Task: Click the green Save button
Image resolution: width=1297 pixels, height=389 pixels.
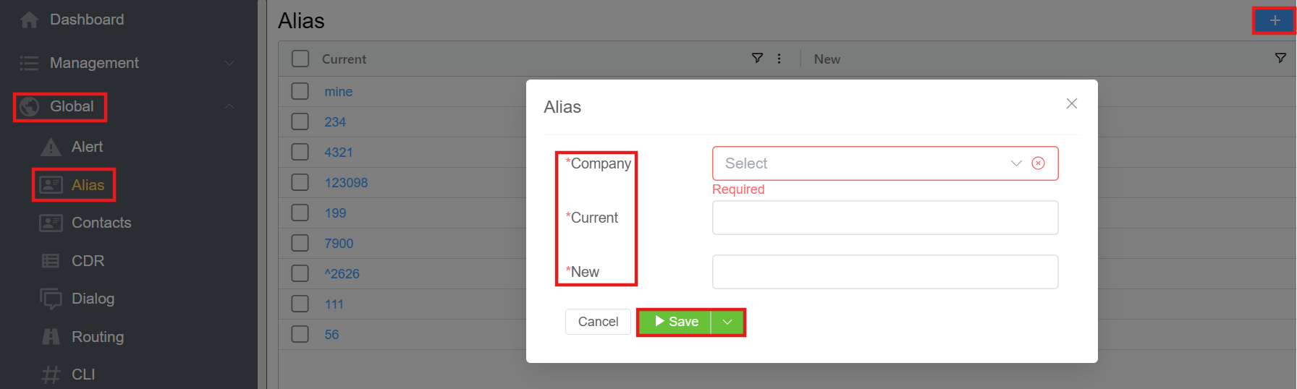Action: [676, 322]
